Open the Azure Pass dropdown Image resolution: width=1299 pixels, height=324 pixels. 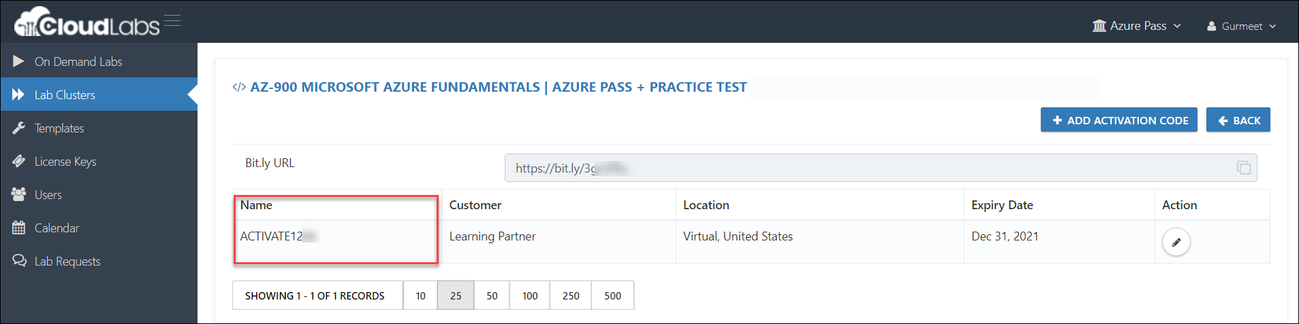[x=1136, y=26]
